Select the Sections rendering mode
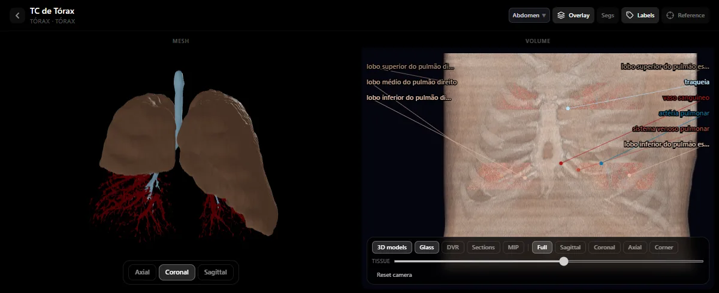Image resolution: width=719 pixels, height=293 pixels. [484, 248]
